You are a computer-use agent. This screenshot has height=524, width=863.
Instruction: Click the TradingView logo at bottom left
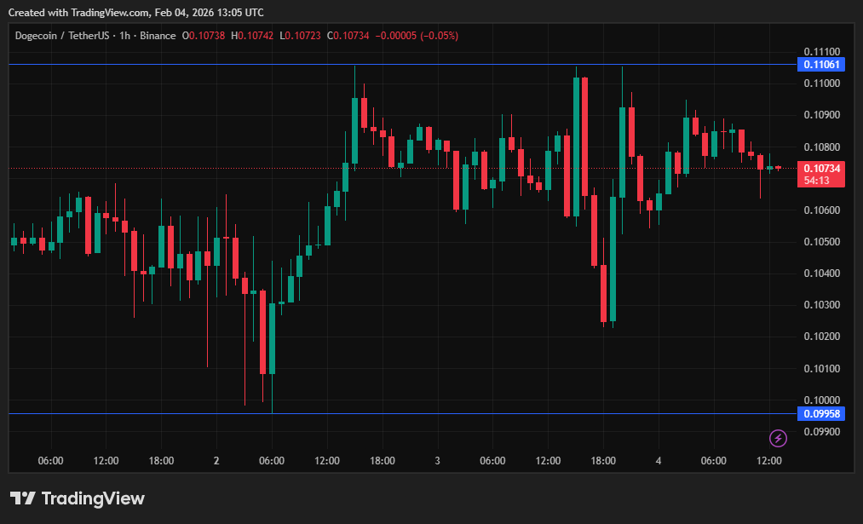pyautogui.click(x=75, y=498)
